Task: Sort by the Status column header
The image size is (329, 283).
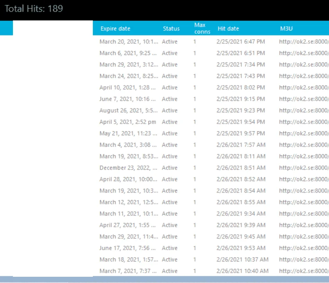Action: (171, 29)
